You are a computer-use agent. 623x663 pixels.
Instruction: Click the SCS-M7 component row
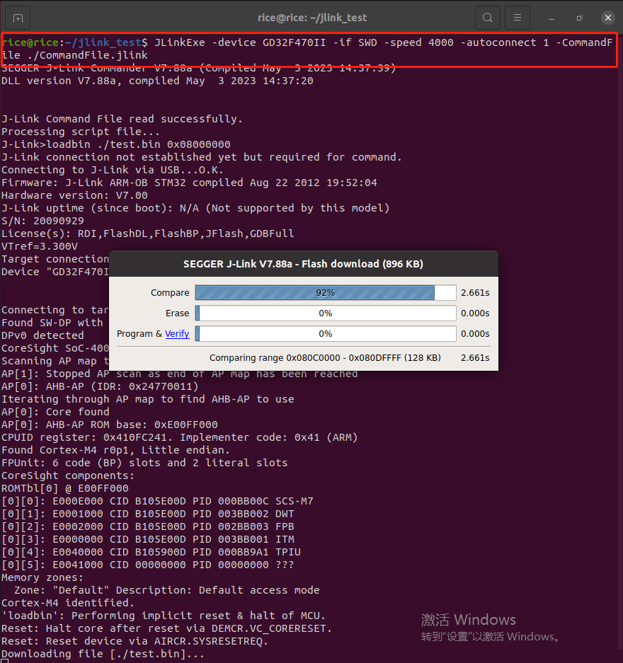(x=157, y=501)
